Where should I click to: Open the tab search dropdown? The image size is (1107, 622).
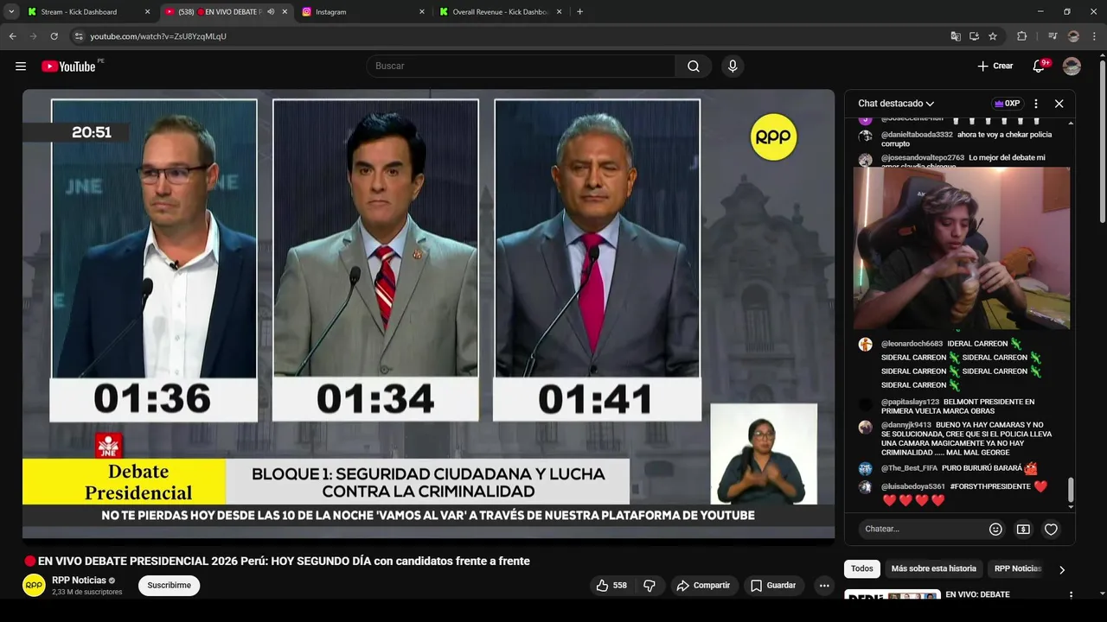11,12
